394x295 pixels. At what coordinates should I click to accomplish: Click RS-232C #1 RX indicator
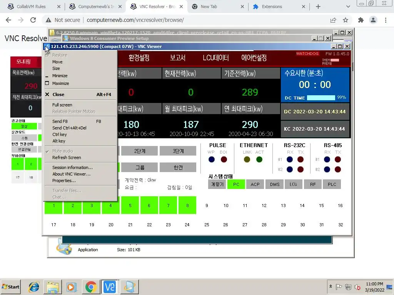290,159
